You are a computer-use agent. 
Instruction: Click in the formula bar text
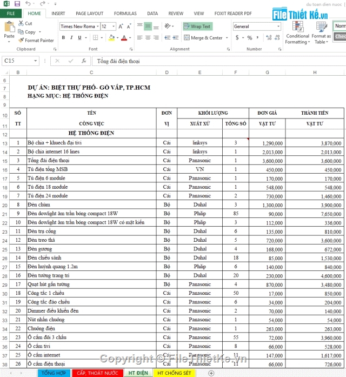tap(118, 61)
